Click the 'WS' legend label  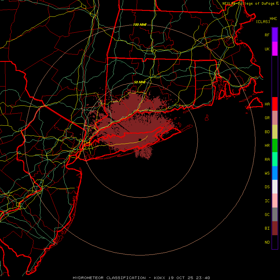(x=267, y=173)
